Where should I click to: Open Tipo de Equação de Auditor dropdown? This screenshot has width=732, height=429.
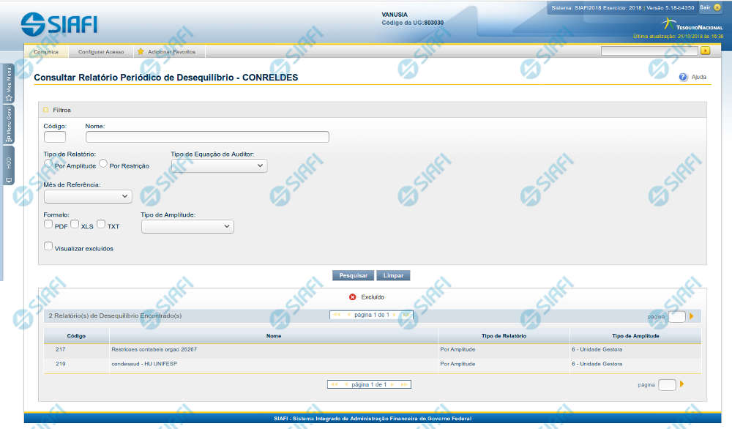click(x=218, y=166)
